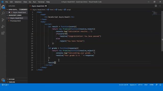
Task: Open the Search view in activity bar
Action: click(x=3, y=13)
